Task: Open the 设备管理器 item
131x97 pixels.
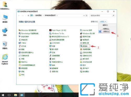Action: pos(54,56)
